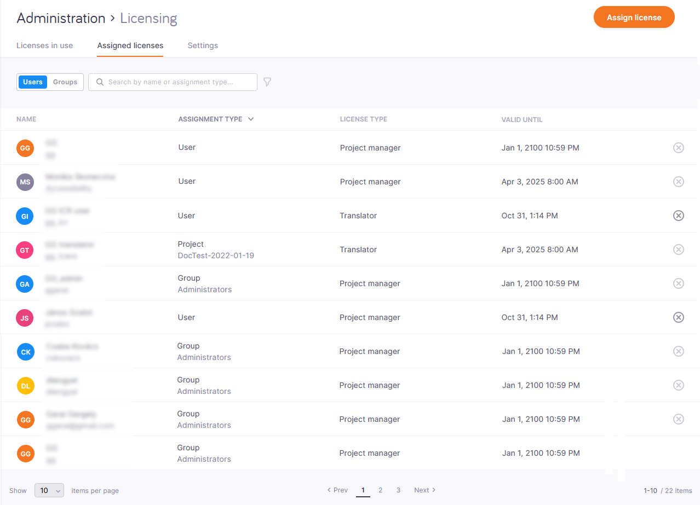Remove JS user's Project manager license

(x=678, y=317)
